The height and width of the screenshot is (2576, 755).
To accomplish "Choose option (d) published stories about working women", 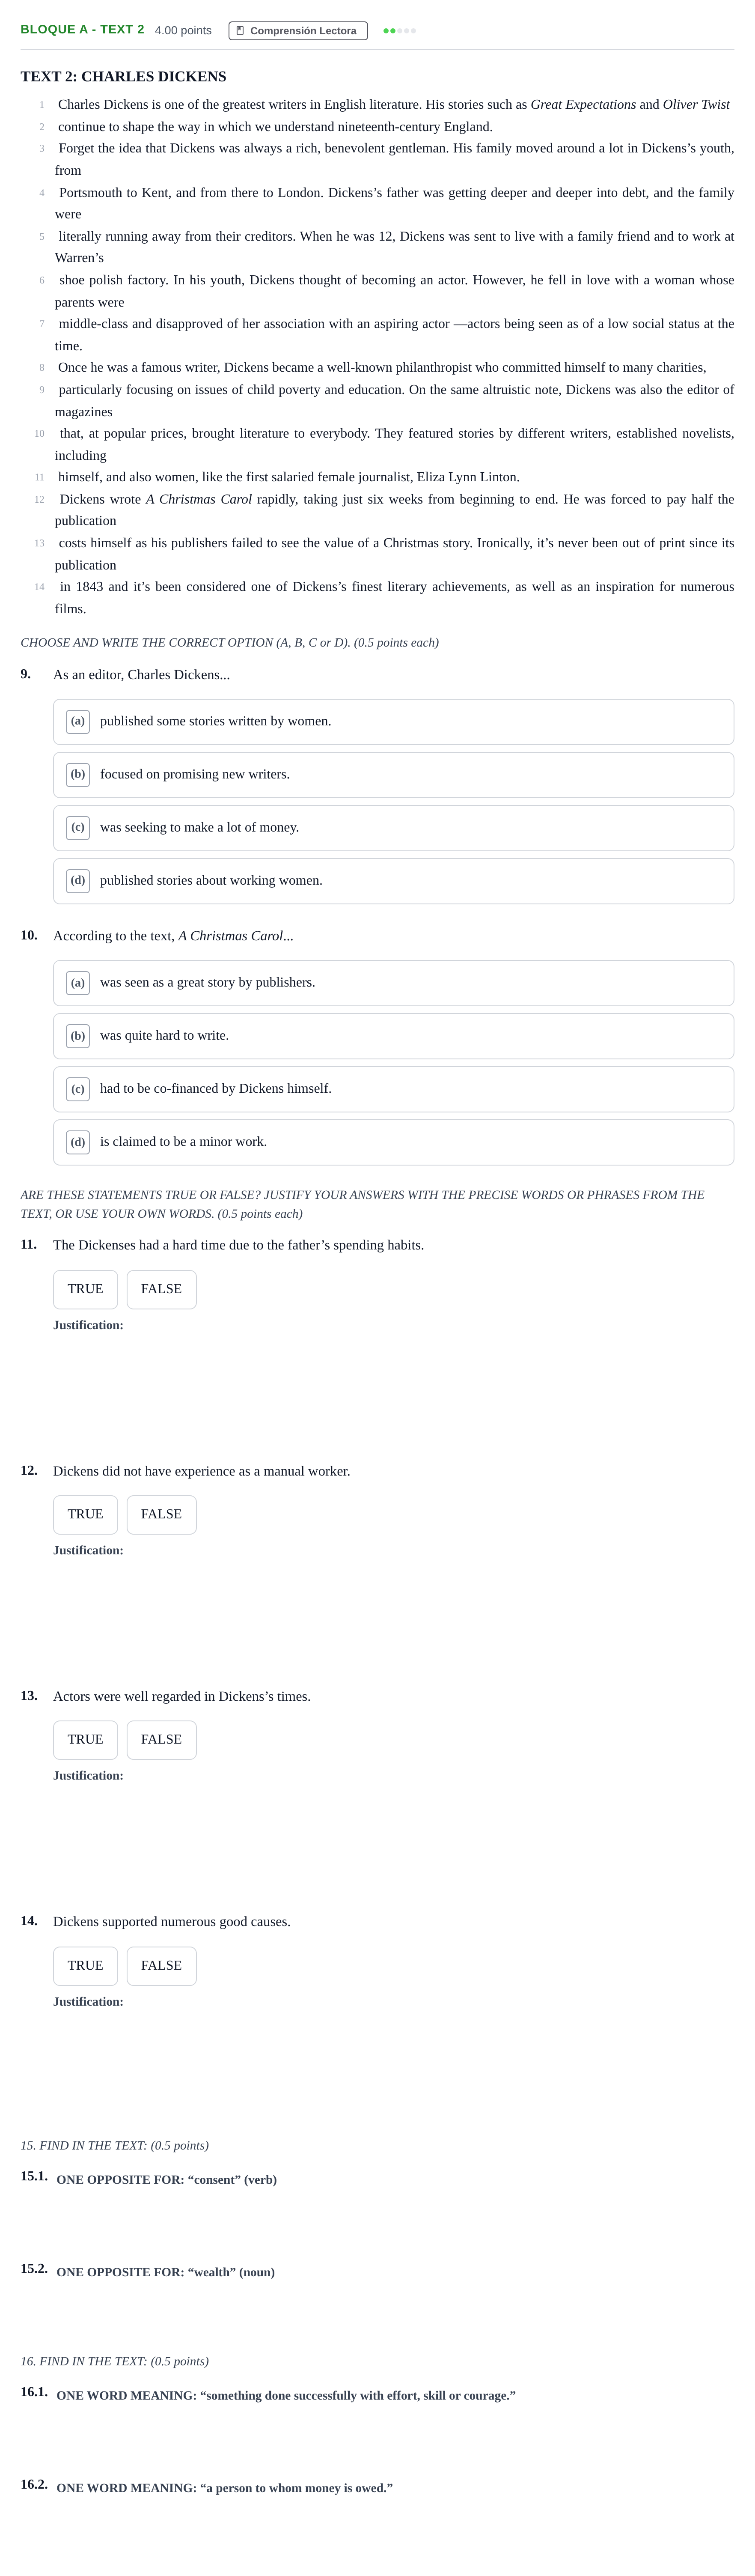I will pyautogui.click(x=393, y=881).
